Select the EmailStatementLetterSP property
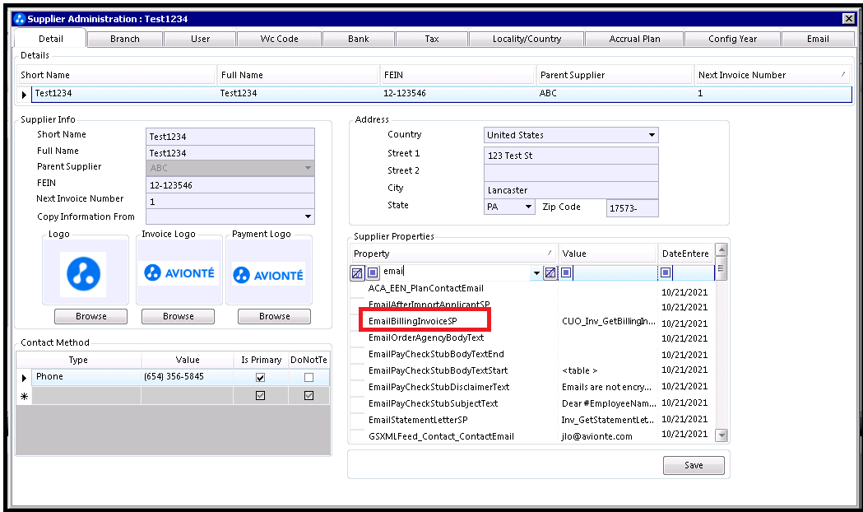Screen dimensions: 863x512 point(418,420)
